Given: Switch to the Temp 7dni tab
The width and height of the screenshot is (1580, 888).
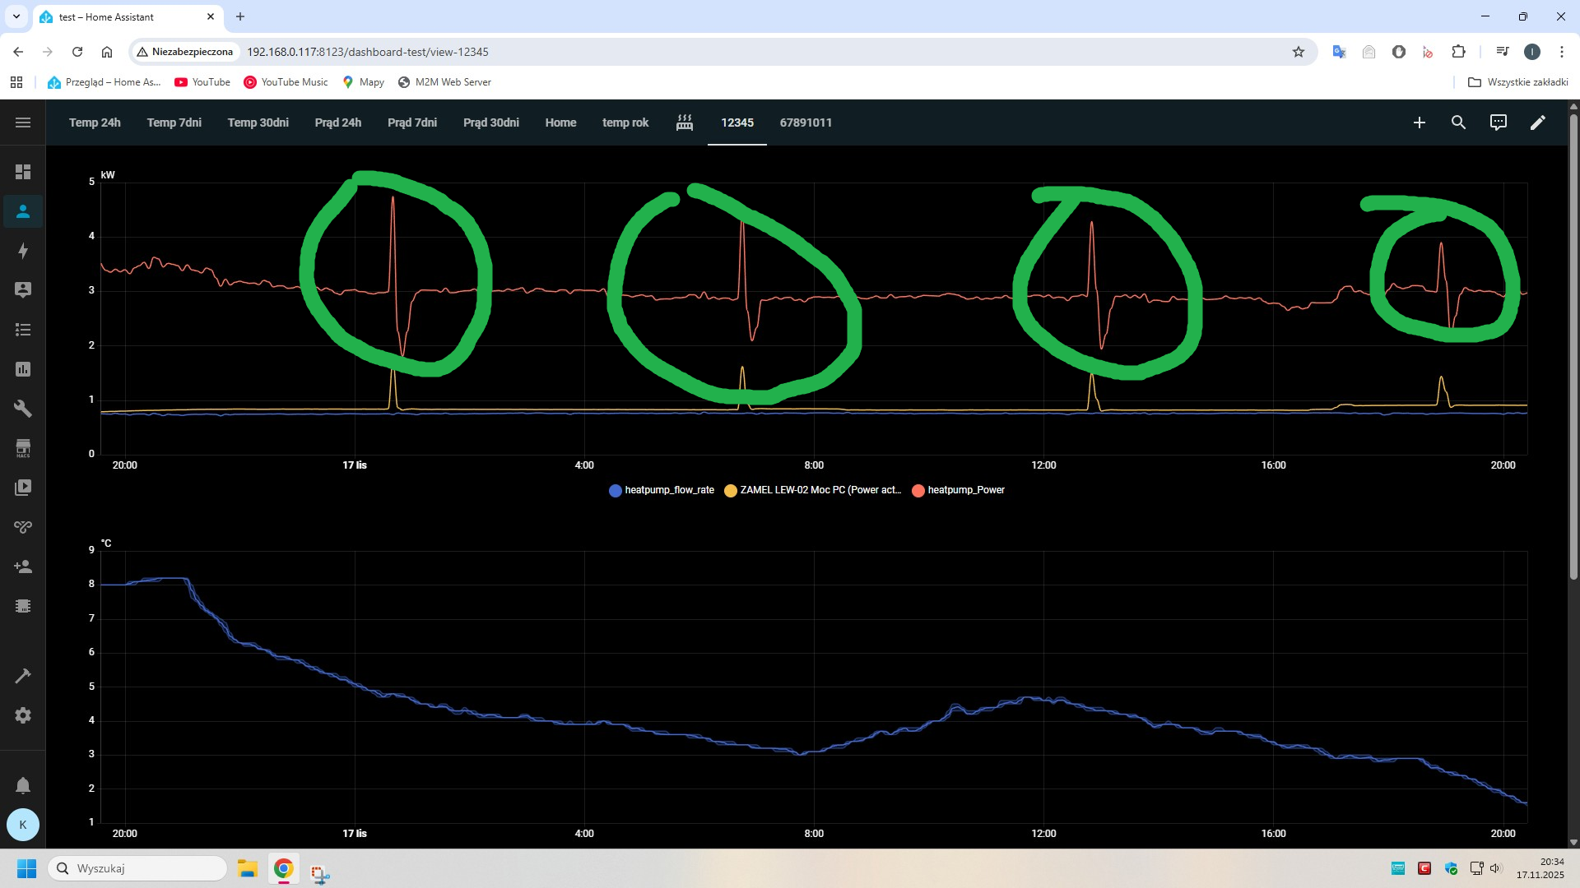Looking at the screenshot, I should (x=174, y=123).
